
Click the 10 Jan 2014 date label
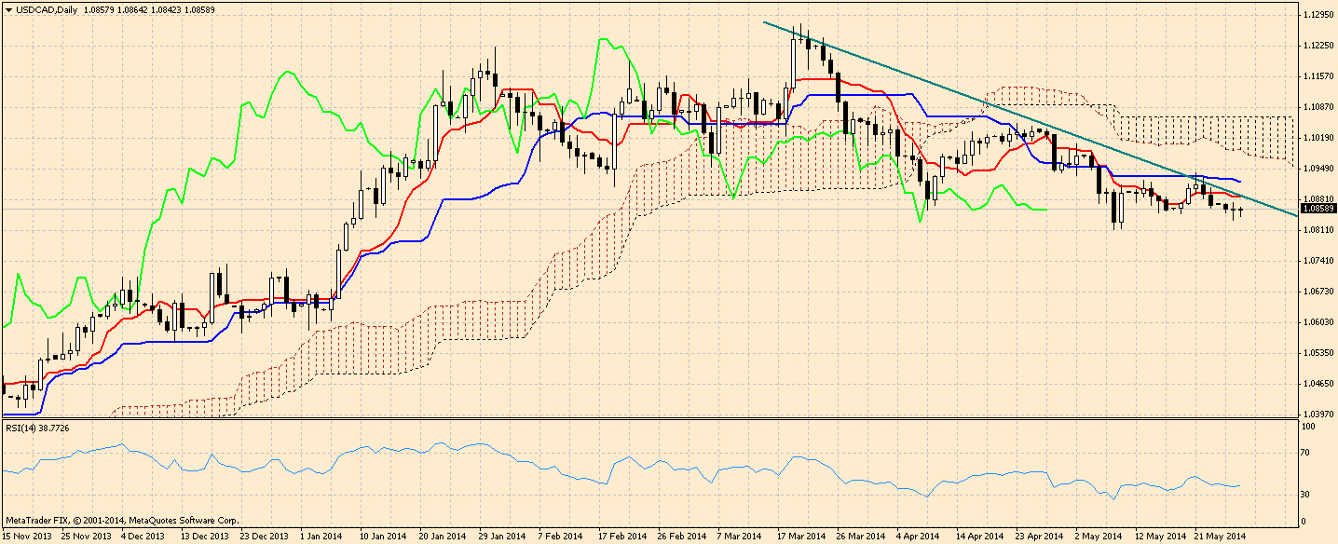pos(383,537)
